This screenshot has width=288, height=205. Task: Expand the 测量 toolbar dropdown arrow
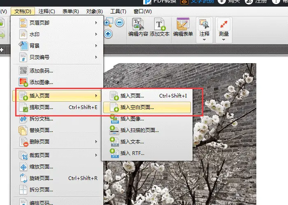tap(223, 40)
